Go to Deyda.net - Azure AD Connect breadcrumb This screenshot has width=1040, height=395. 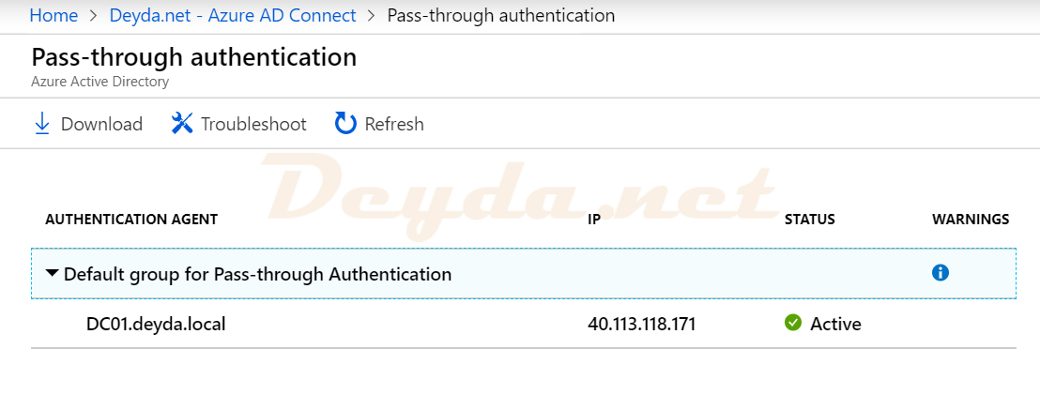click(x=233, y=15)
